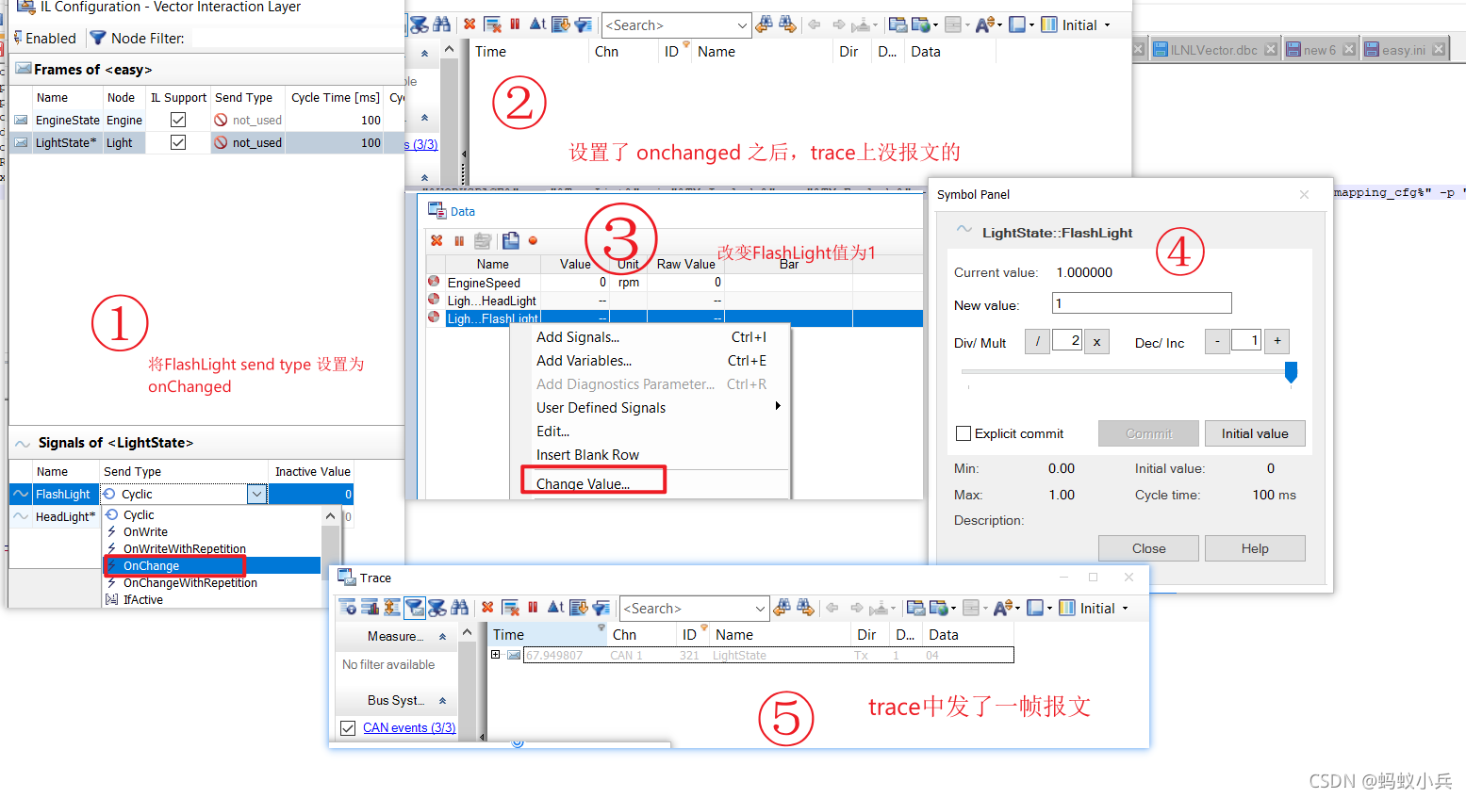
Task: Click the first filter configuration icon in the lower Trace toolbar
Action: click(x=347, y=608)
